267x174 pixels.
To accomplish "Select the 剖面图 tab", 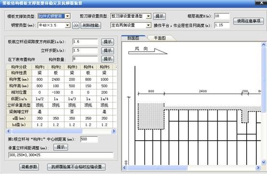I will (133, 38).
